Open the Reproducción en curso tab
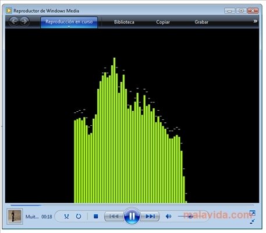Viewport: 266px width, 233px height. tap(69, 22)
